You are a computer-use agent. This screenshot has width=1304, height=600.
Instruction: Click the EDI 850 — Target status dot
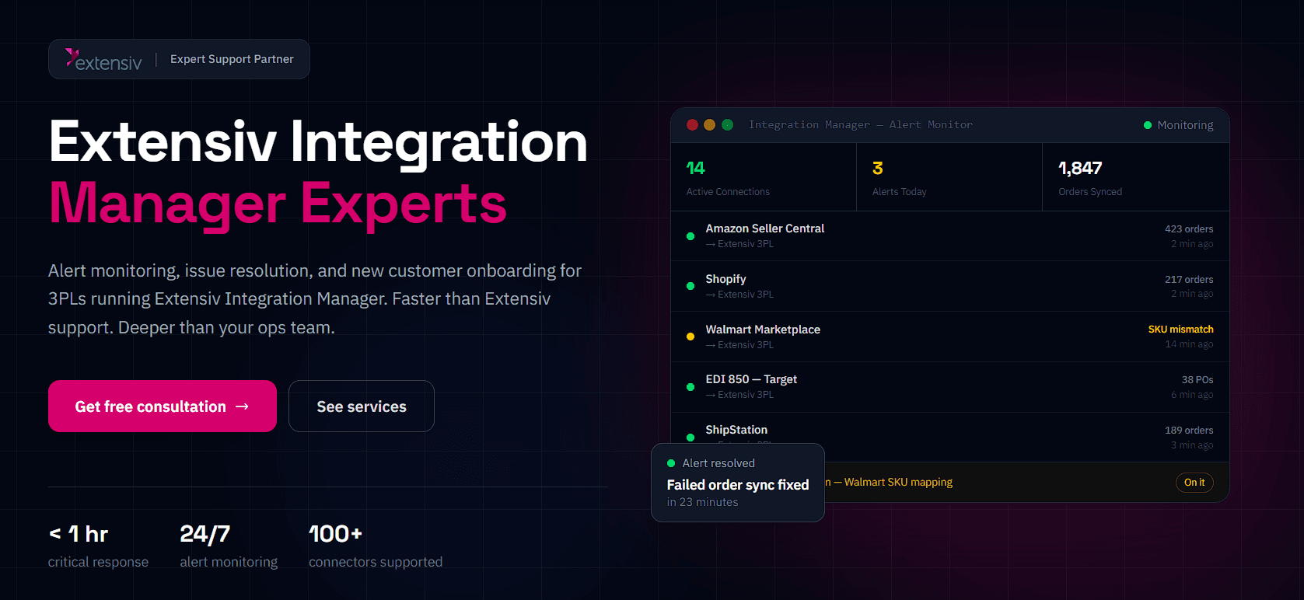(690, 387)
